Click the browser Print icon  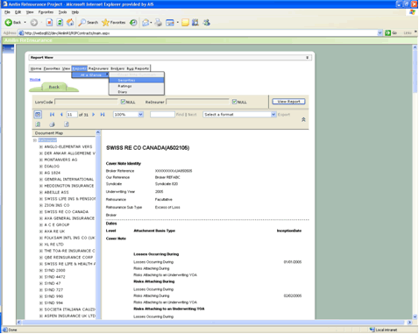click(x=158, y=23)
